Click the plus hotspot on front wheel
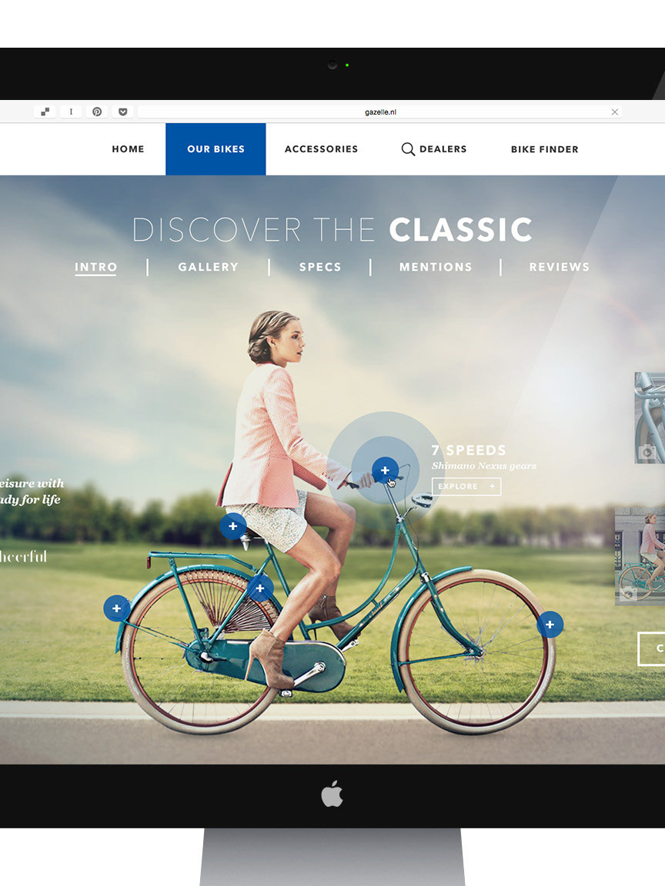 click(550, 625)
